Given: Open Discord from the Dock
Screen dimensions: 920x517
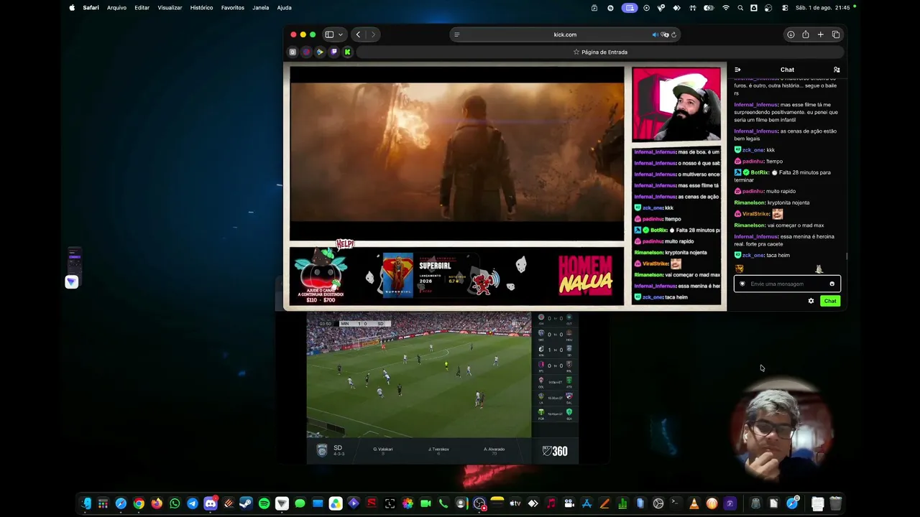Looking at the screenshot, I should click(x=211, y=503).
